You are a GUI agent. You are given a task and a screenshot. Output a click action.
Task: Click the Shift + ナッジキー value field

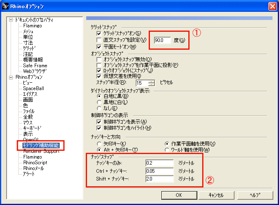158,179
